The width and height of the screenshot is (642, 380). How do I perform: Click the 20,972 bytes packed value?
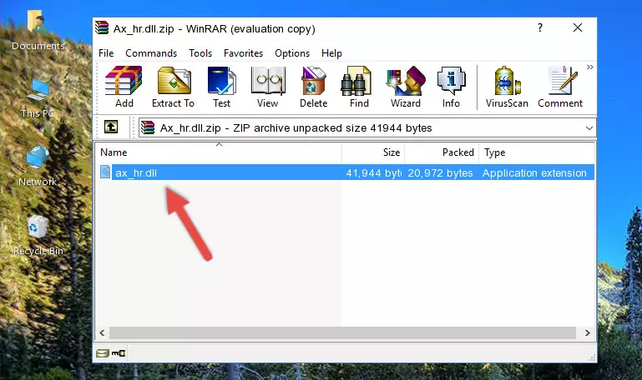[440, 172]
